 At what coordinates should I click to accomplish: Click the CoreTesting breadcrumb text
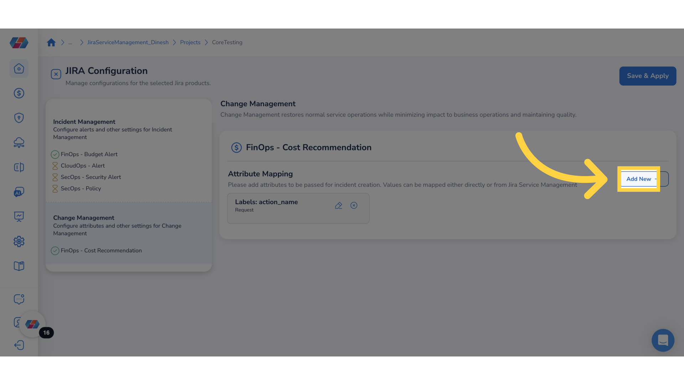[227, 42]
